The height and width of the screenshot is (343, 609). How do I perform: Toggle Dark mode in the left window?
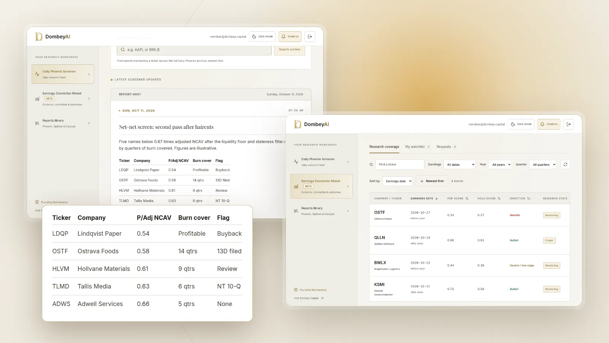(x=262, y=37)
